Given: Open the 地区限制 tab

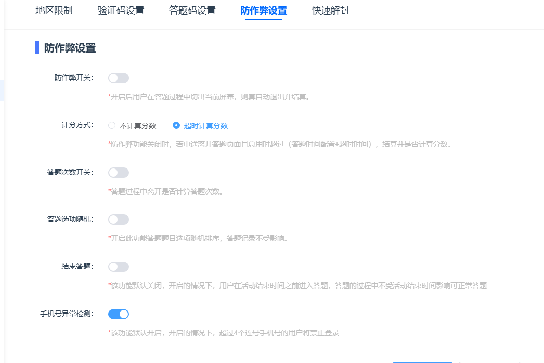Looking at the screenshot, I should pos(54,10).
